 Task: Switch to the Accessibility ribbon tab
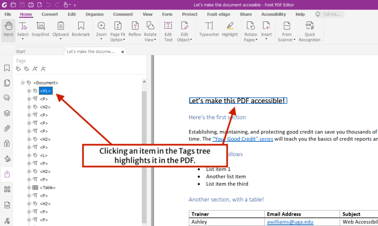tap(273, 14)
